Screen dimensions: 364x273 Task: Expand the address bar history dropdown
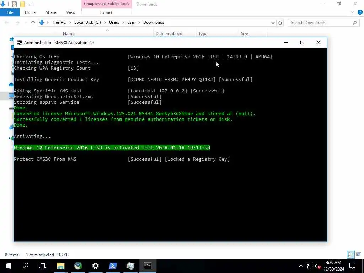coord(273,23)
